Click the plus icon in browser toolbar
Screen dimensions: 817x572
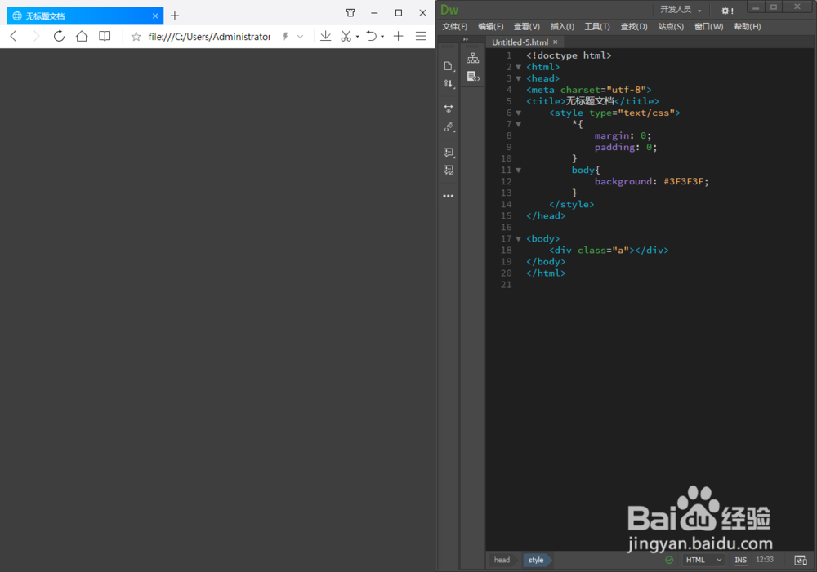pyautogui.click(x=398, y=36)
